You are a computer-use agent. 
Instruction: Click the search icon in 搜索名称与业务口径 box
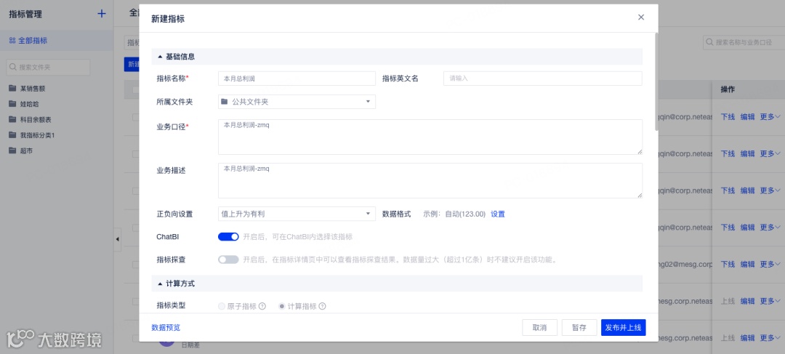710,43
